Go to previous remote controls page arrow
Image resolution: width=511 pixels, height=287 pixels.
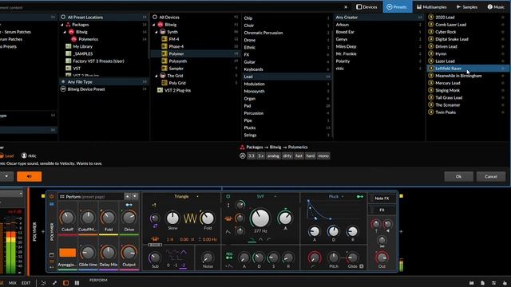tap(128, 196)
